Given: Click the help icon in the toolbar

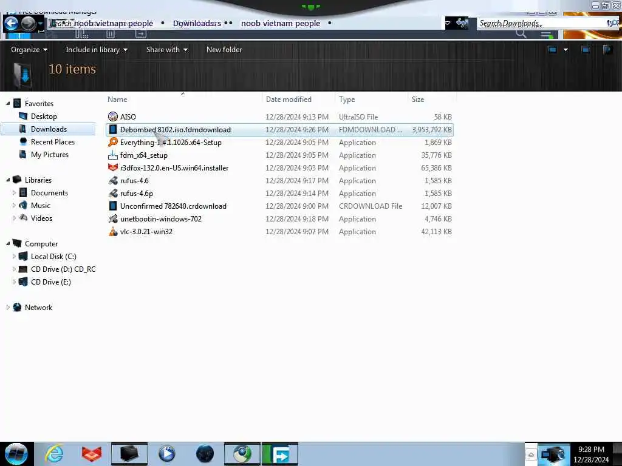Looking at the screenshot, I should 607,50.
